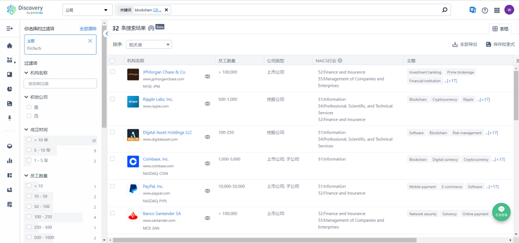Toggle the sidebar expand menu icon
Screen dimensions: 519x243
(x=10, y=28)
